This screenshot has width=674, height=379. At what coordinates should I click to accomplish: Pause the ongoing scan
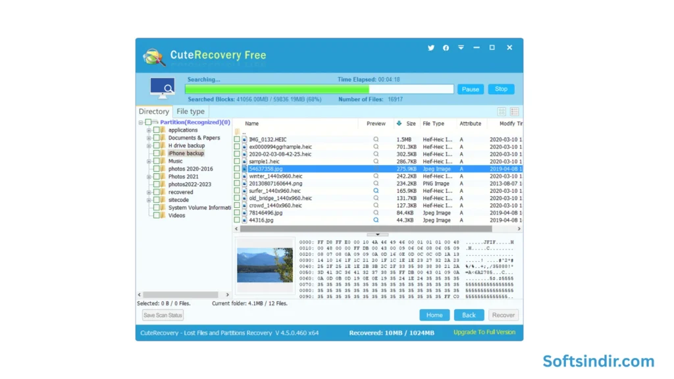470,89
